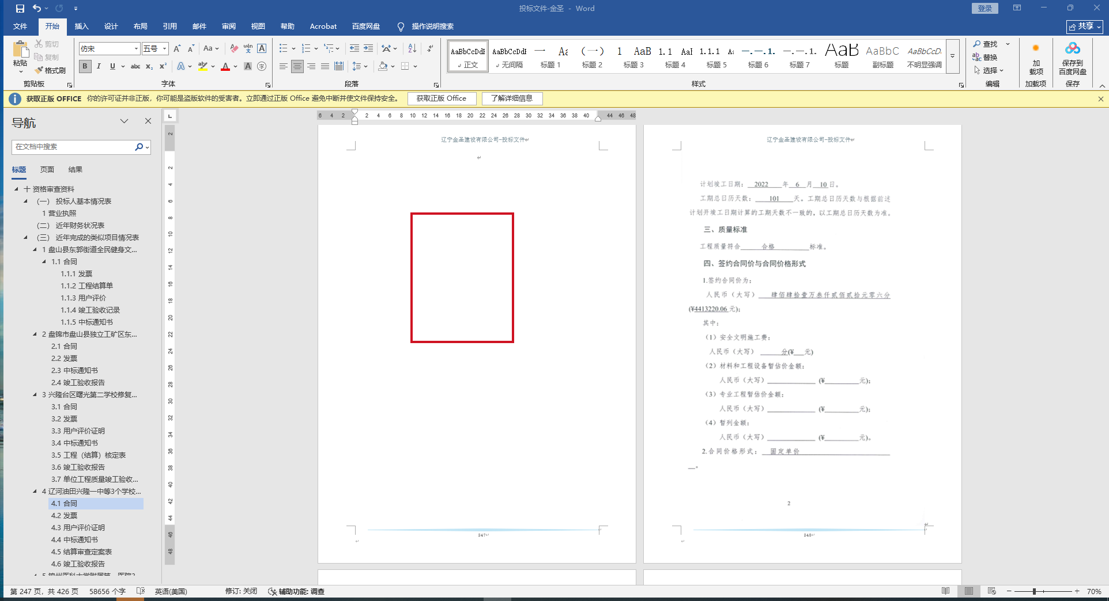Apply text highlight color

point(202,66)
